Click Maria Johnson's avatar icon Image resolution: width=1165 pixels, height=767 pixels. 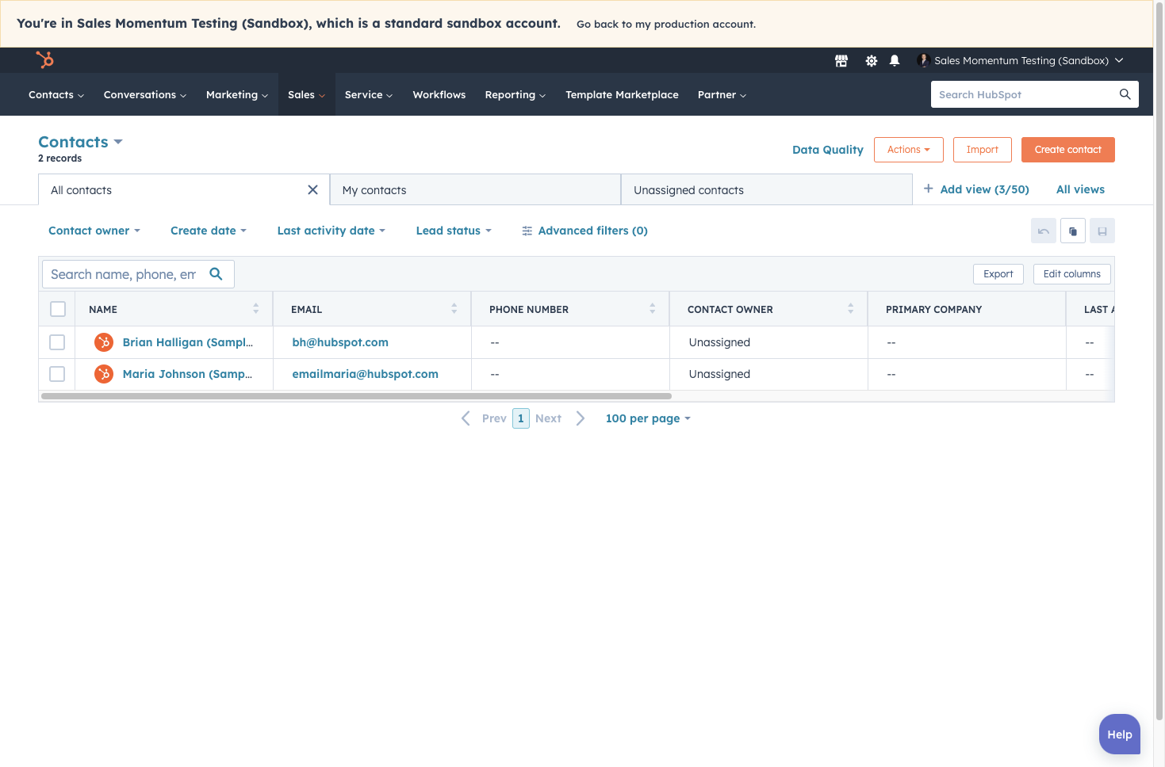click(x=104, y=374)
